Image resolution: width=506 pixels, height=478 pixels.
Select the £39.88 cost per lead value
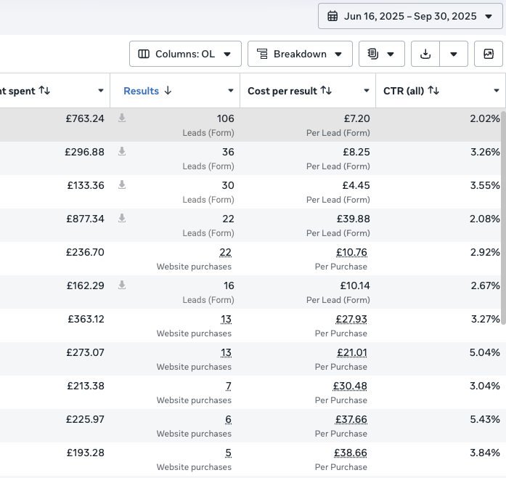coord(354,219)
